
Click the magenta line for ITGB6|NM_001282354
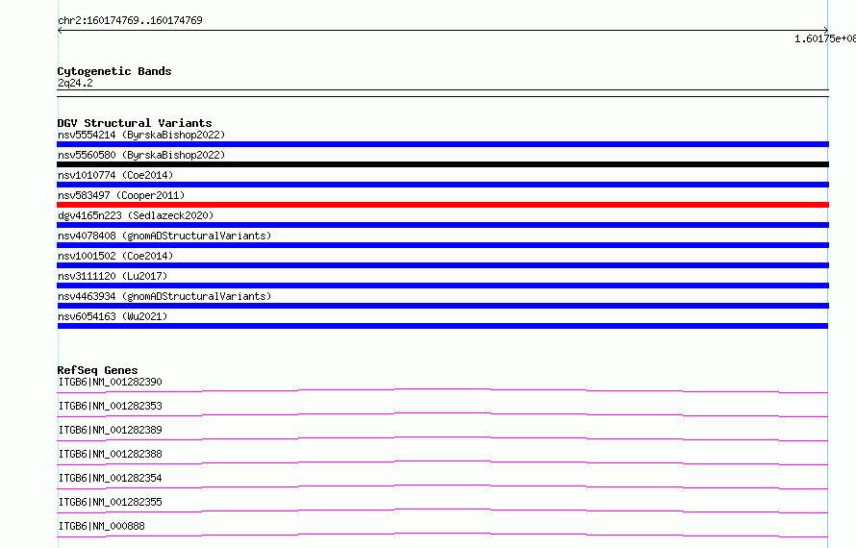(442, 486)
